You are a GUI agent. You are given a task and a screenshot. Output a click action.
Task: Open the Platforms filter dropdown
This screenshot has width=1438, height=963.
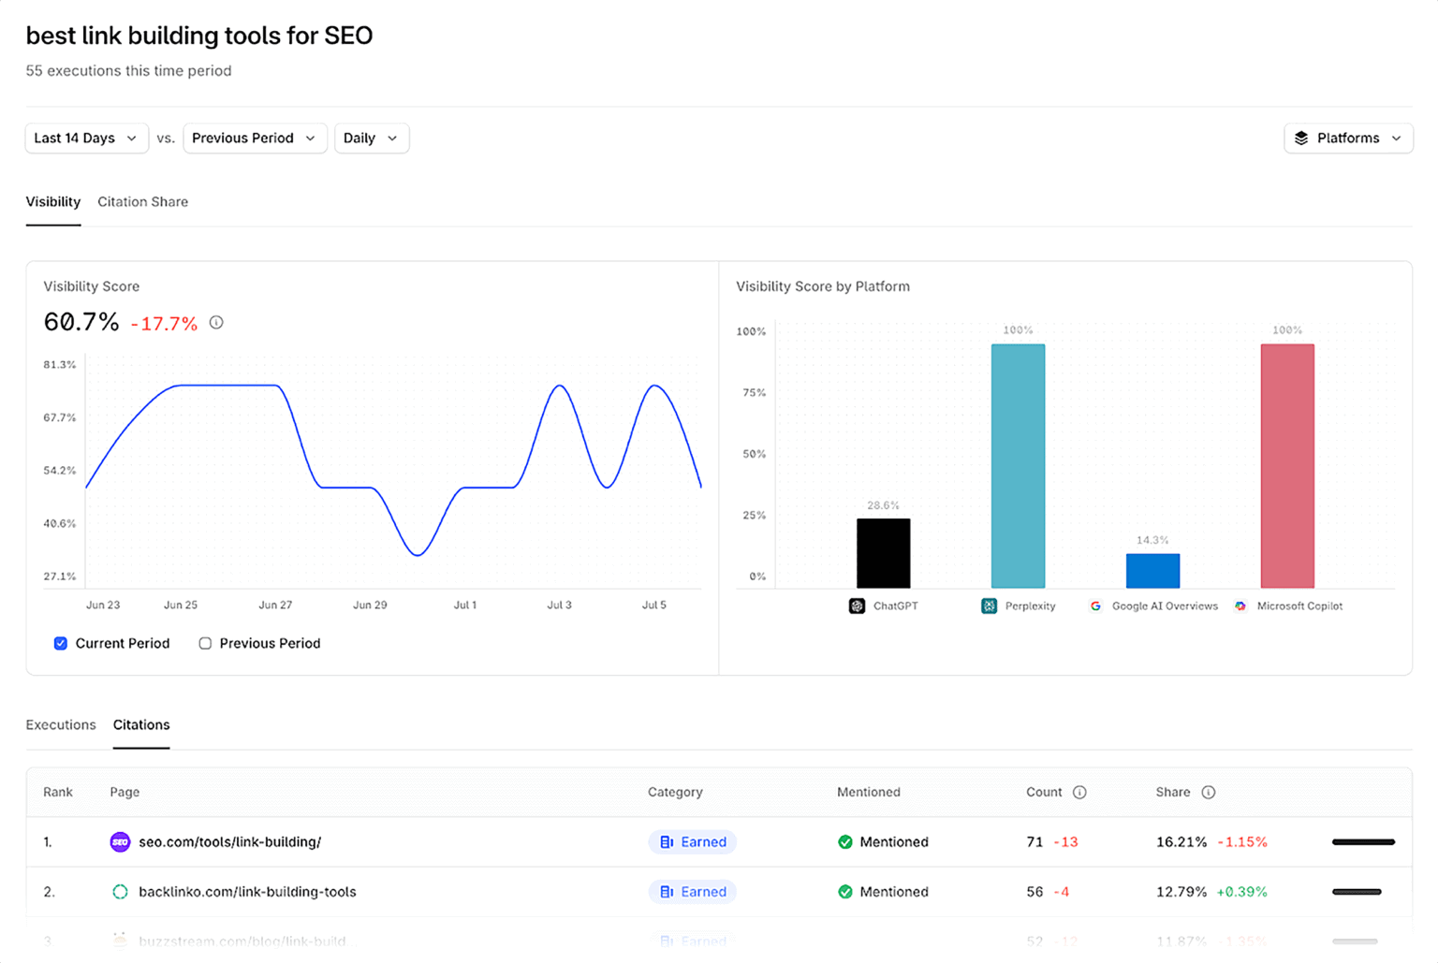point(1348,138)
